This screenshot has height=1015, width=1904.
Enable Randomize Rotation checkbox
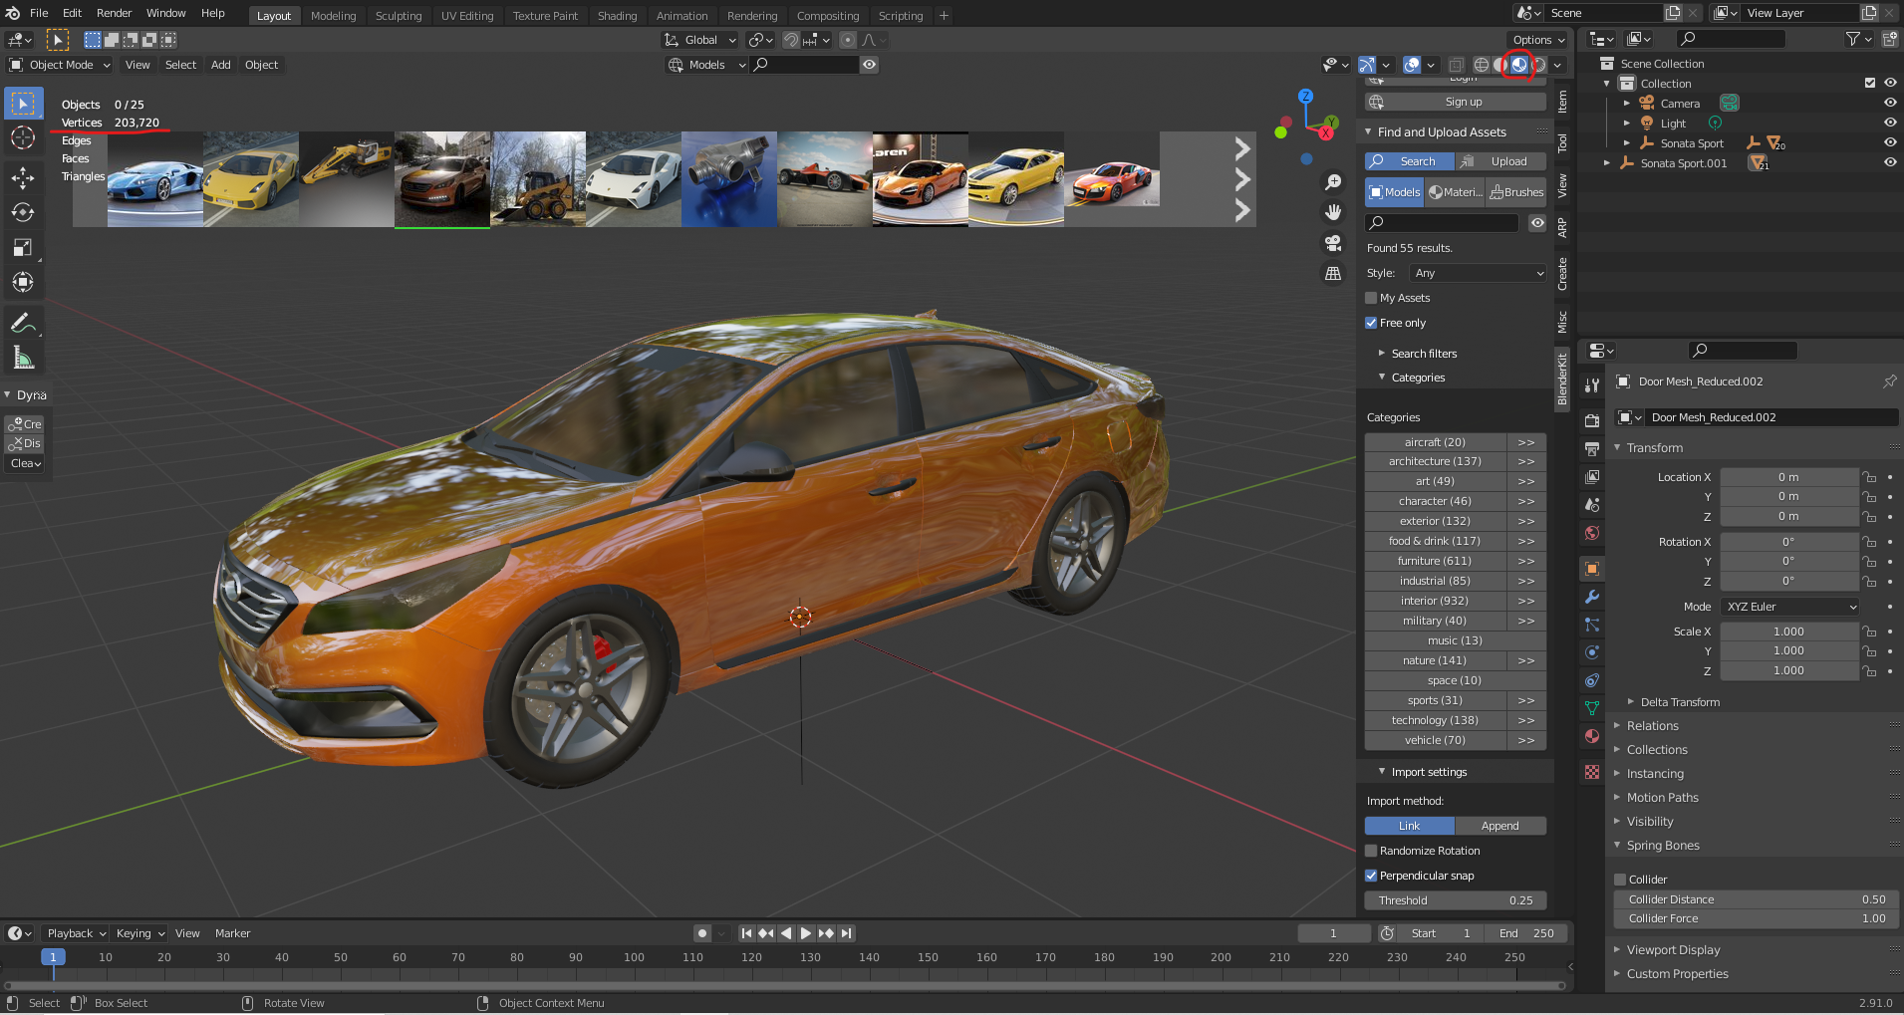1371,851
